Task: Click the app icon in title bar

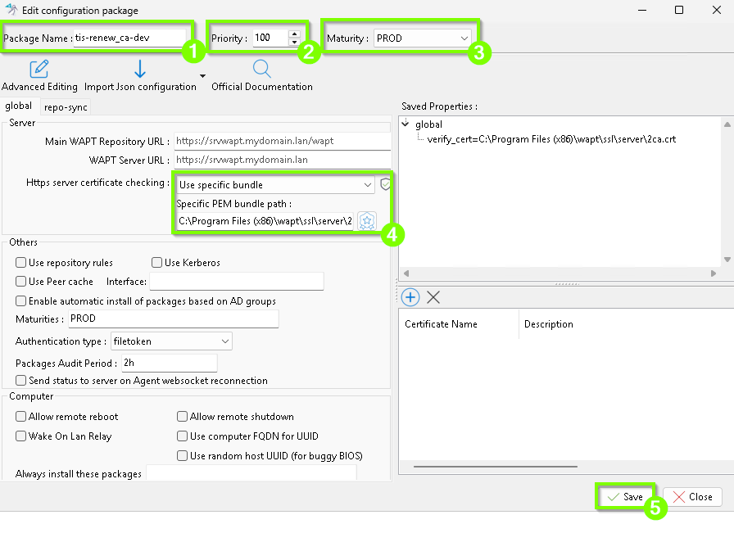Action: tap(11, 11)
